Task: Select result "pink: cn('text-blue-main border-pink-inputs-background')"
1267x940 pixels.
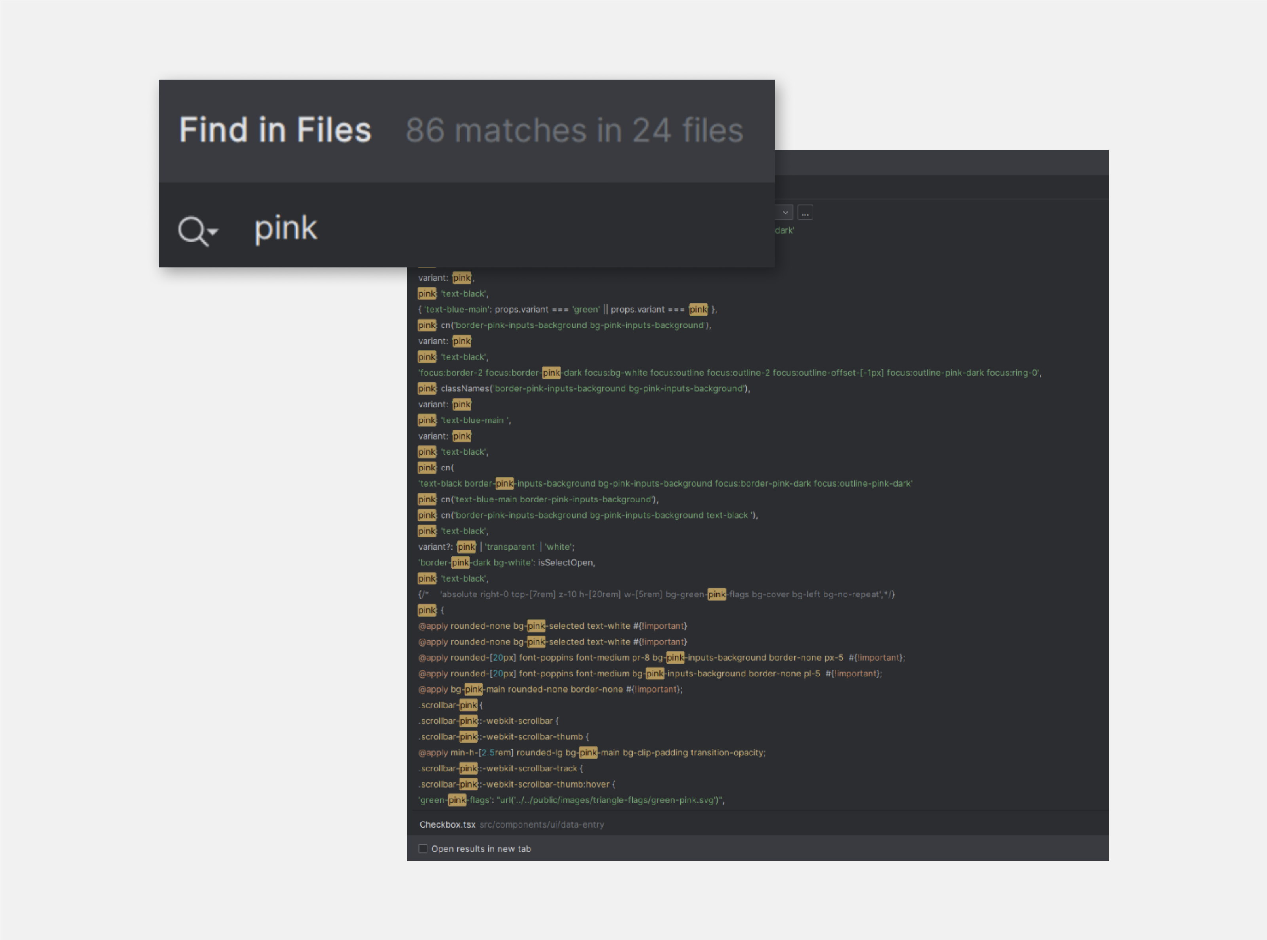Action: 538,500
